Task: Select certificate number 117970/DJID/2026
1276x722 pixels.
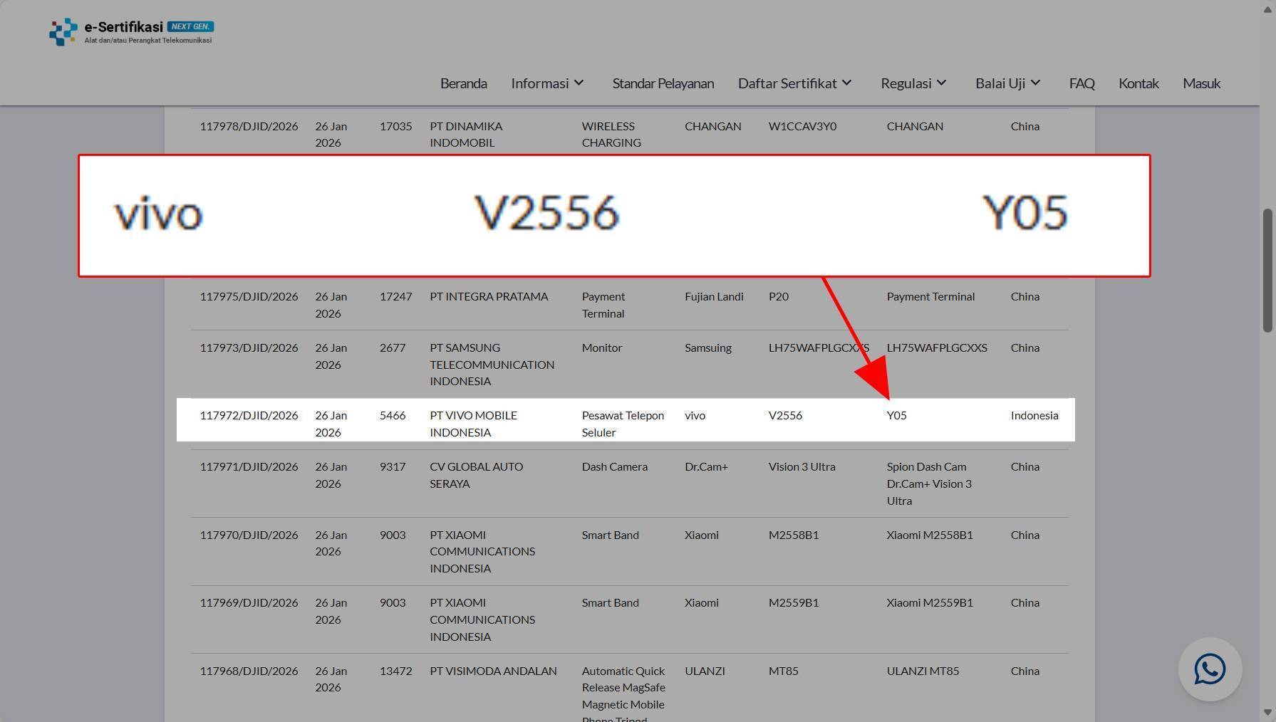Action: pyautogui.click(x=249, y=535)
